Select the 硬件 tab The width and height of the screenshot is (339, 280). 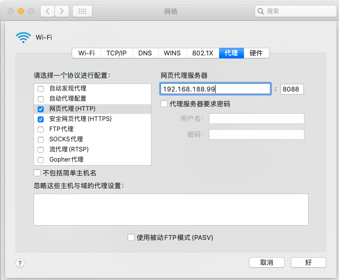pos(256,53)
